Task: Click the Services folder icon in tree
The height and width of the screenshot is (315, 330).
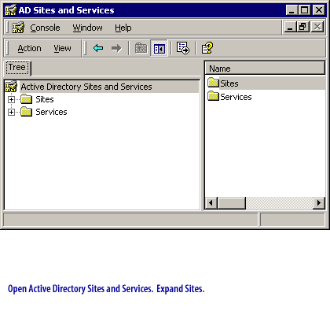Action: pos(27,112)
